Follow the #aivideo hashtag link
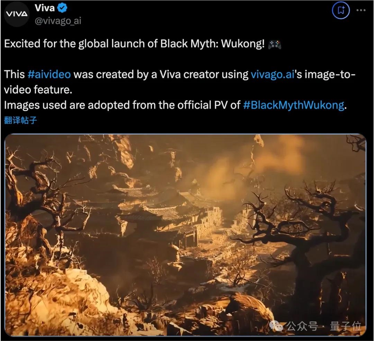374x341 pixels. tap(49, 74)
